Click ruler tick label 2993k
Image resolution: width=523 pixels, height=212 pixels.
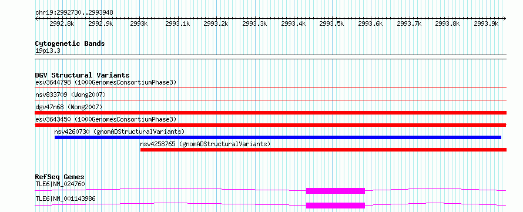pyautogui.click(x=139, y=24)
